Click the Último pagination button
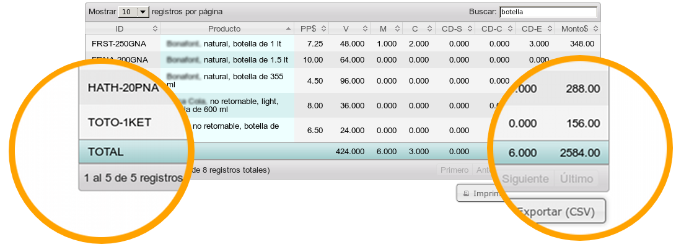This screenshot has height=247, width=676. point(576,178)
